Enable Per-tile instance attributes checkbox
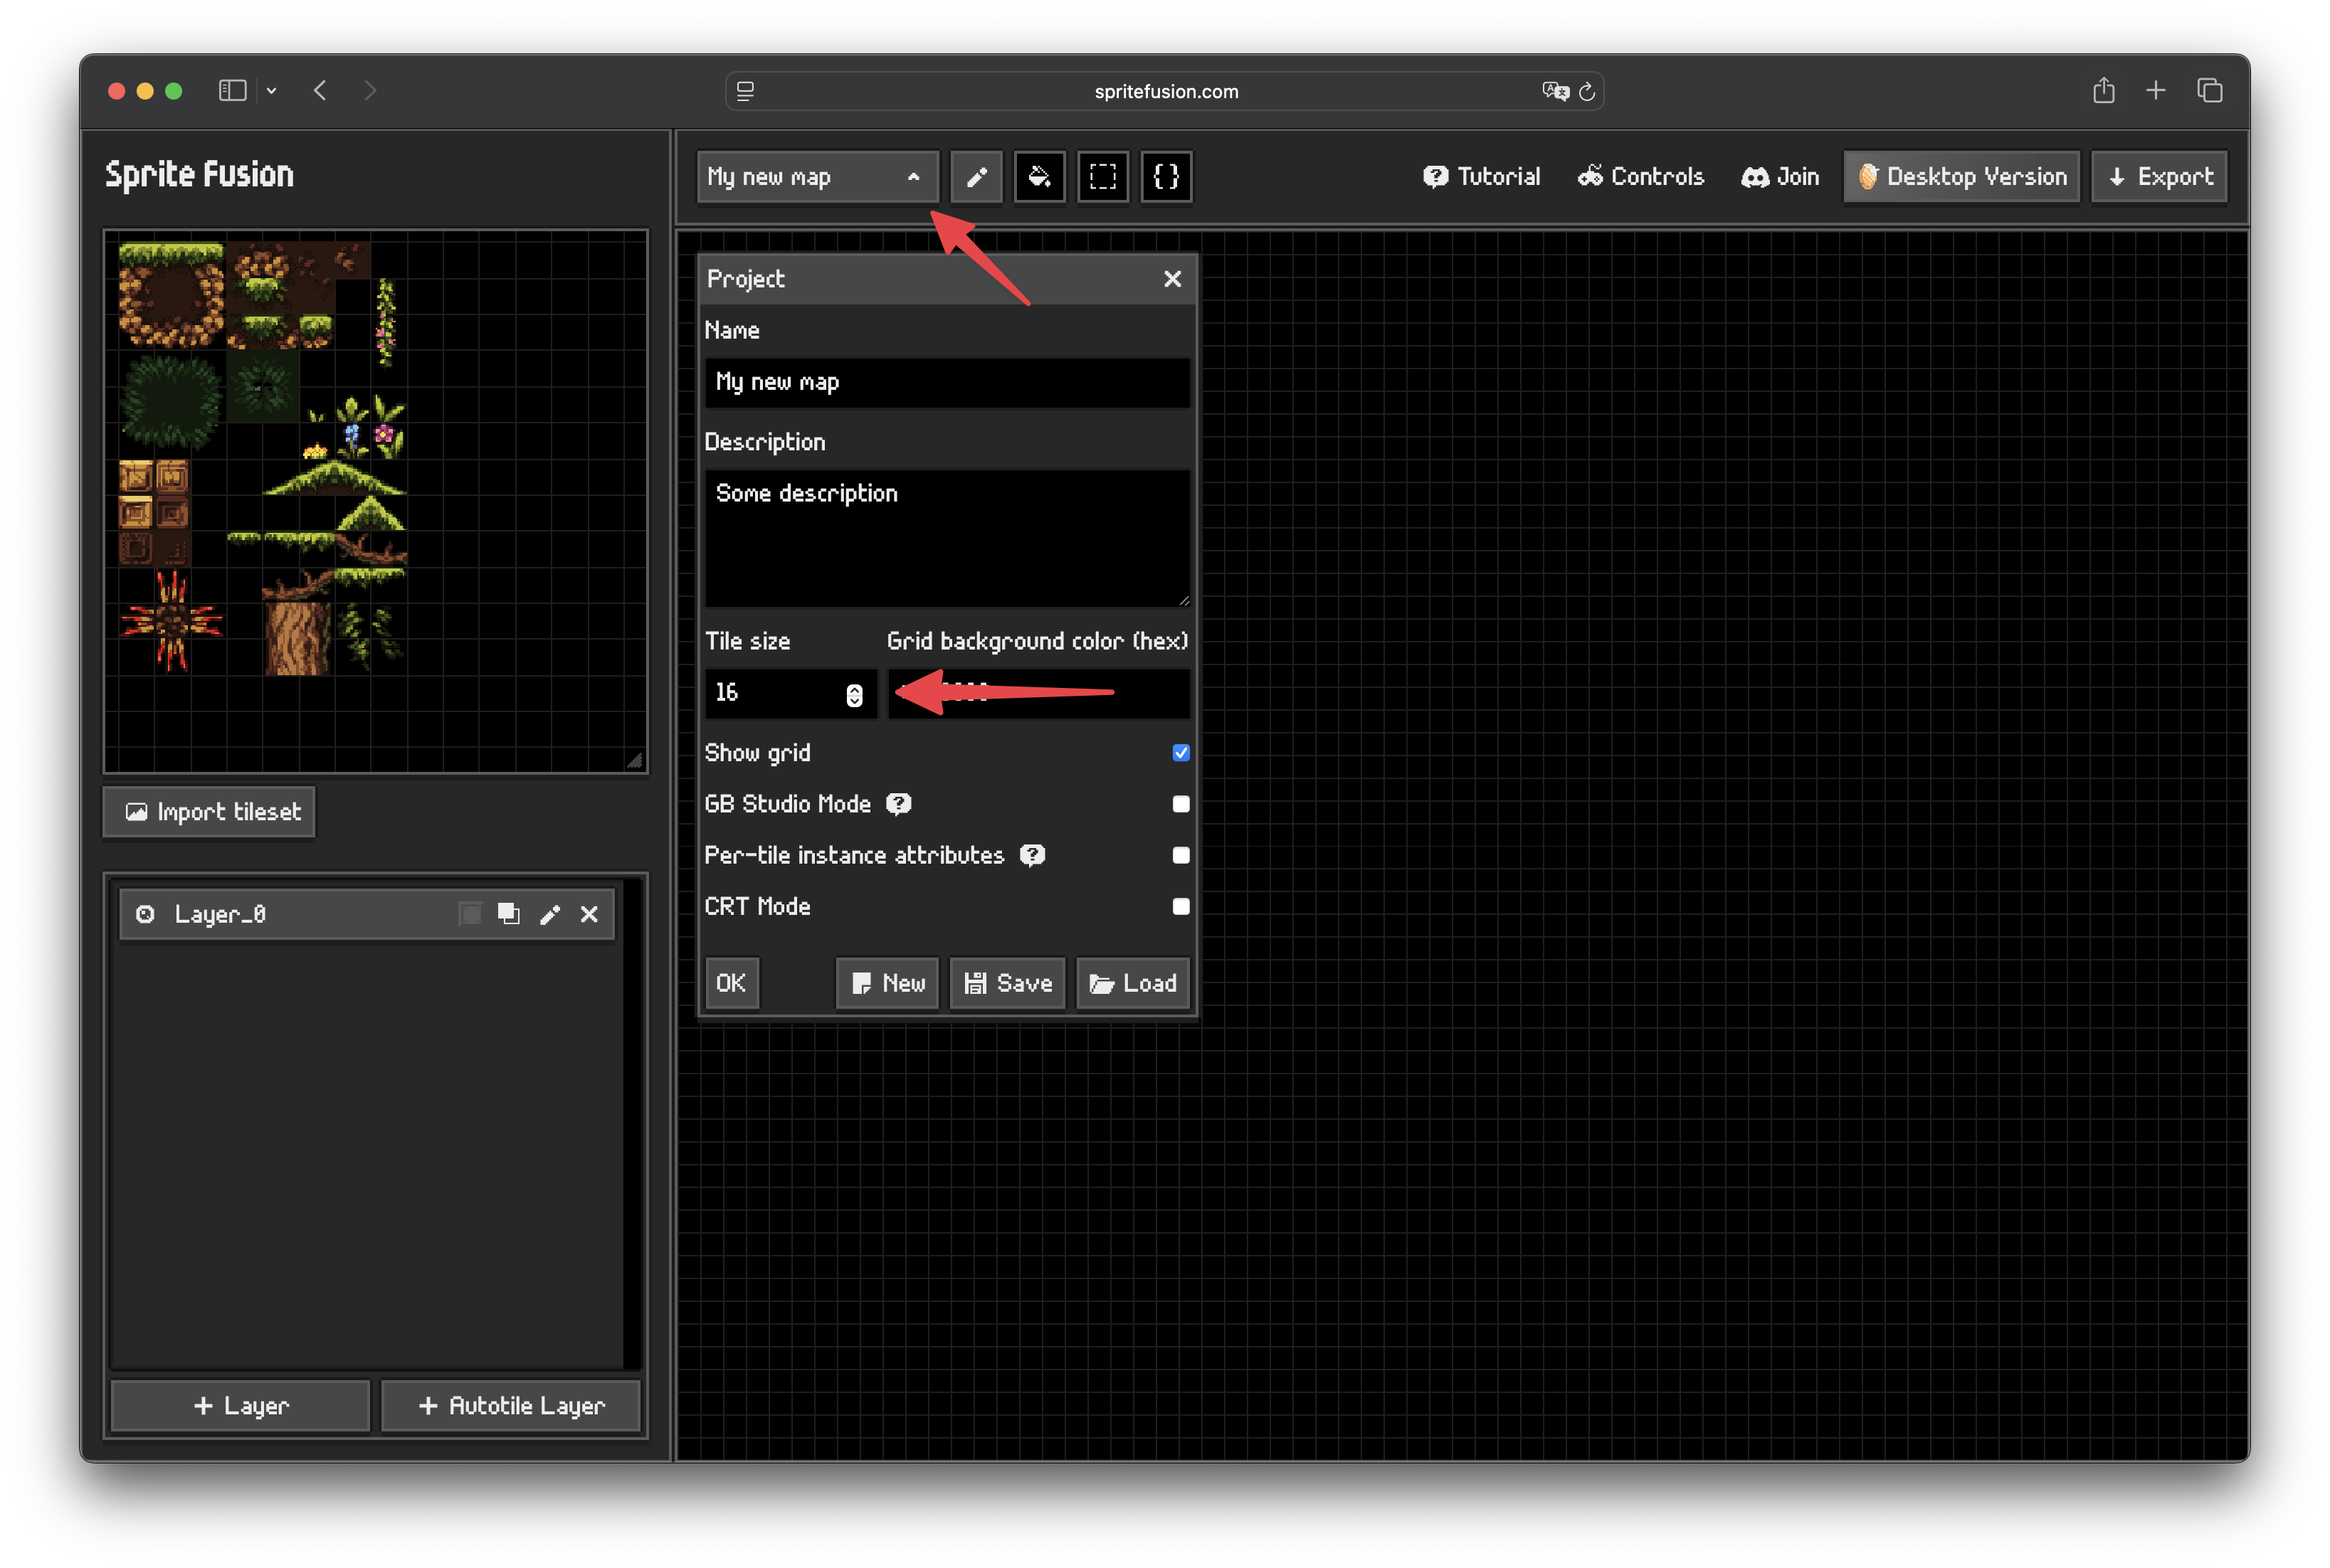This screenshot has width=2330, height=1568. tap(1181, 855)
